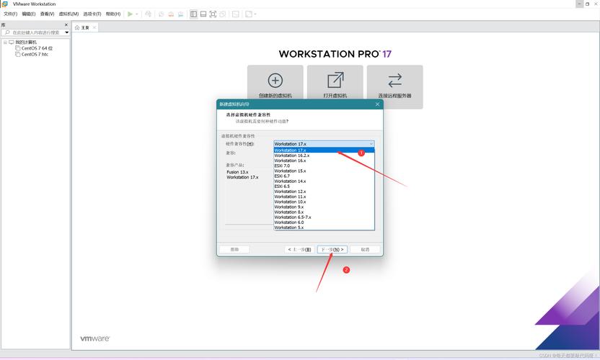Screen dimensions: 600x360
Task: Toggle the thumbnail bar toolbar icon
Action: pyautogui.click(x=203, y=14)
